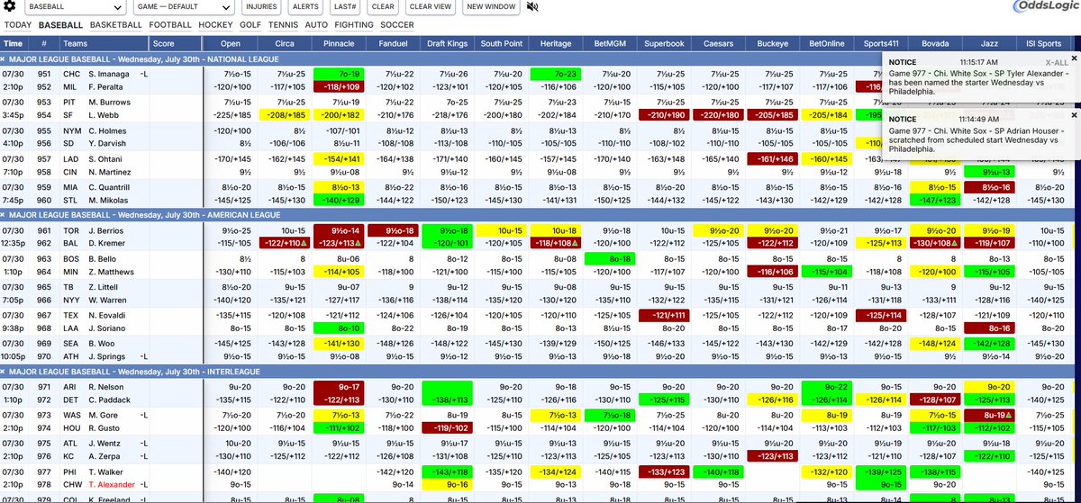The height and width of the screenshot is (503, 1081).
Task: Select the Open column header
Action: coord(231,42)
